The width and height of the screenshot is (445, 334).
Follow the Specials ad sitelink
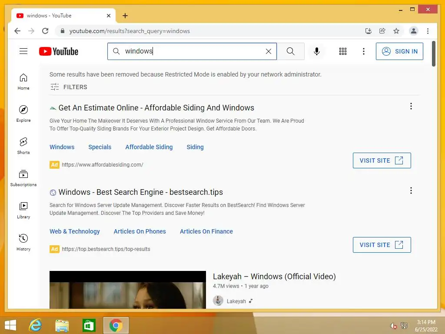point(100,147)
